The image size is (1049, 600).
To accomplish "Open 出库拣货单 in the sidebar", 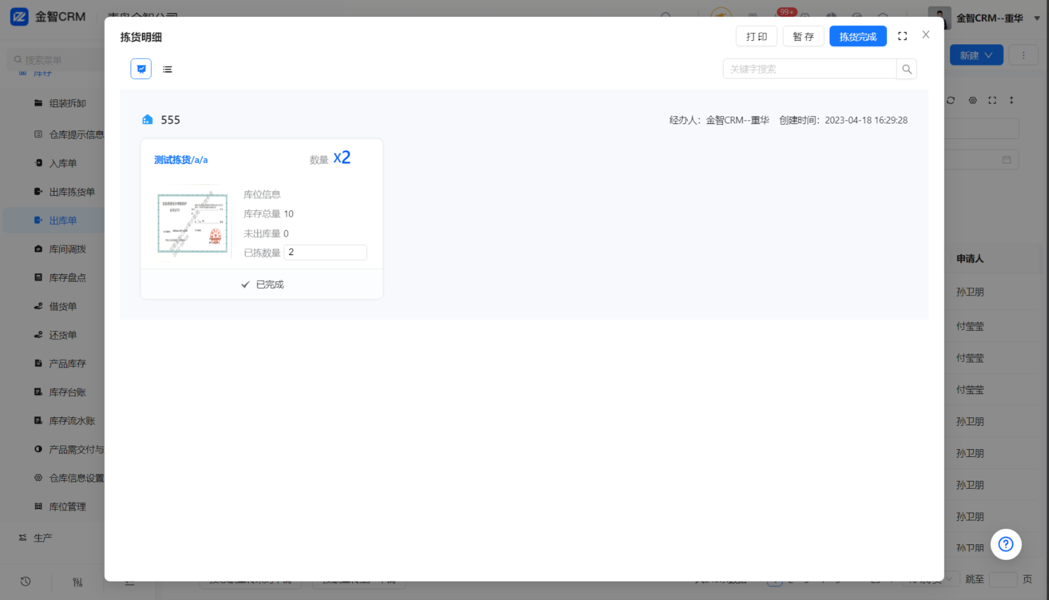I will [72, 192].
